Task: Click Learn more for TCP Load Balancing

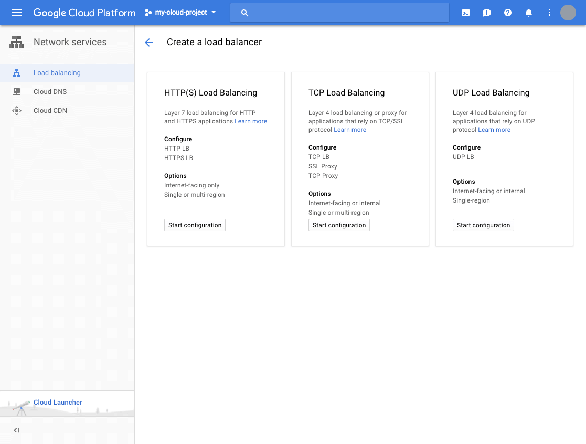Action: tap(350, 130)
